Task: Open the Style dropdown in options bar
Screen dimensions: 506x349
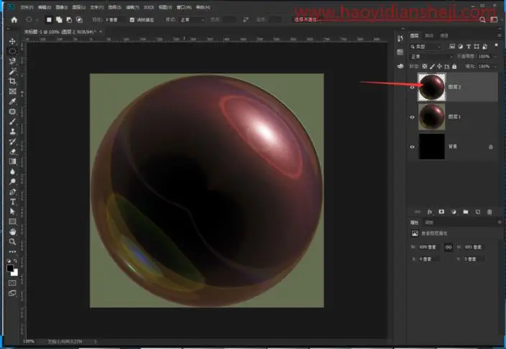Action: click(192, 19)
